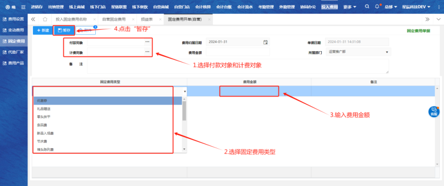
Task: Click the 费用金额 input field in form
Action: coord(238,52)
